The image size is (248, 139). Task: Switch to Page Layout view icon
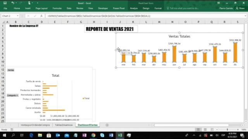205,130
